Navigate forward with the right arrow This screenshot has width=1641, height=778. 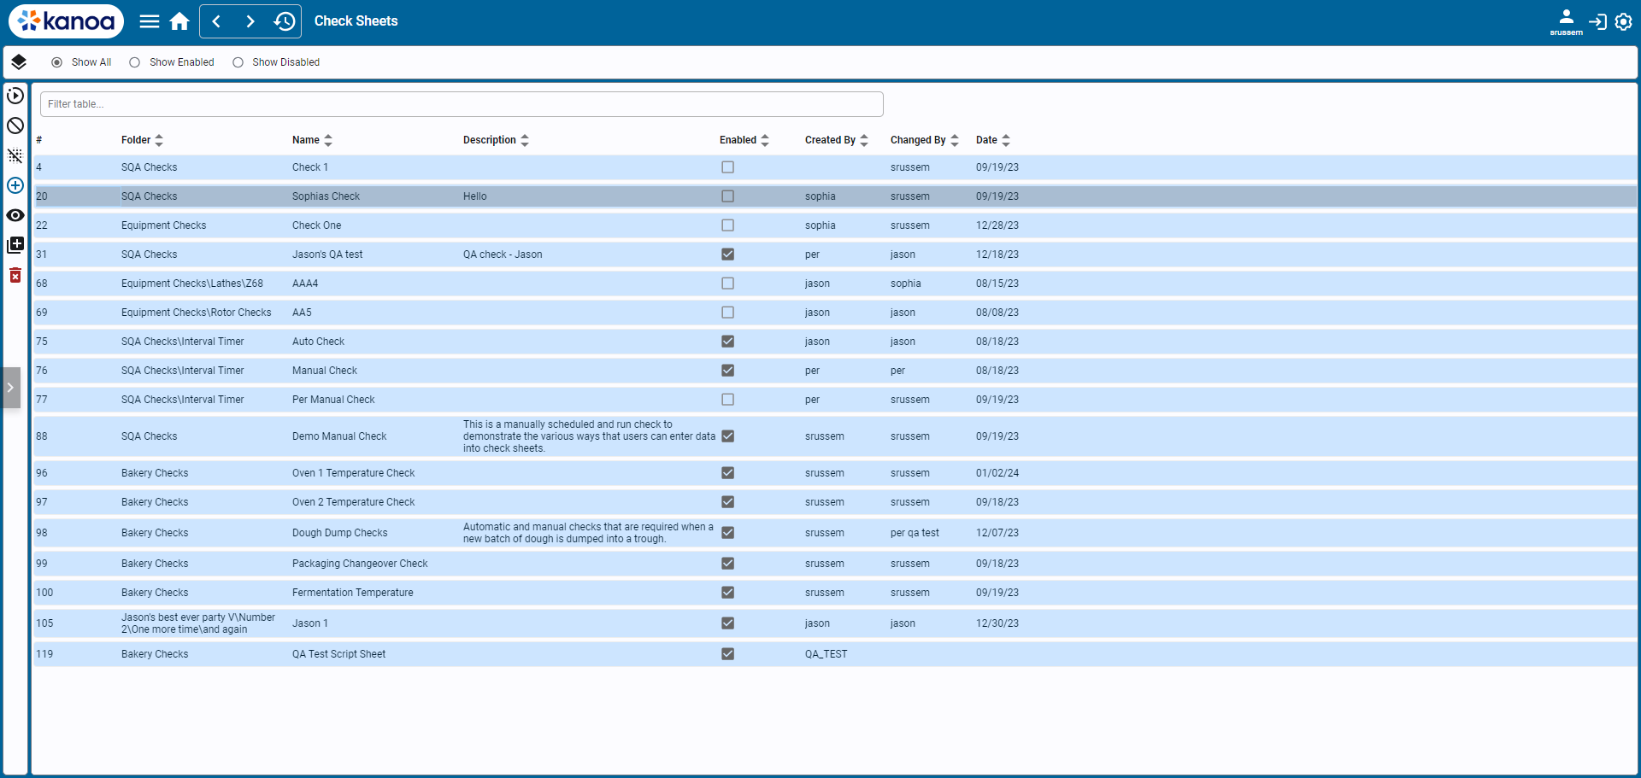pyautogui.click(x=250, y=21)
